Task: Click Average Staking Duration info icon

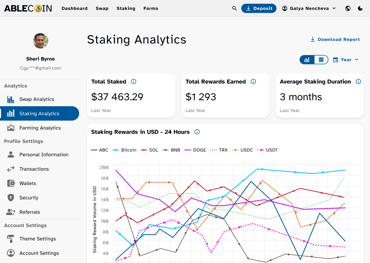Action: tap(358, 82)
